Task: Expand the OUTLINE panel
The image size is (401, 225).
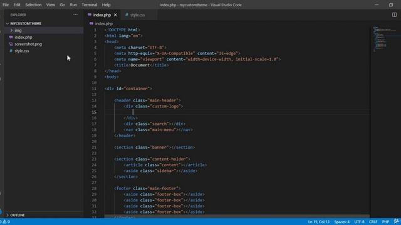Action: point(18,215)
